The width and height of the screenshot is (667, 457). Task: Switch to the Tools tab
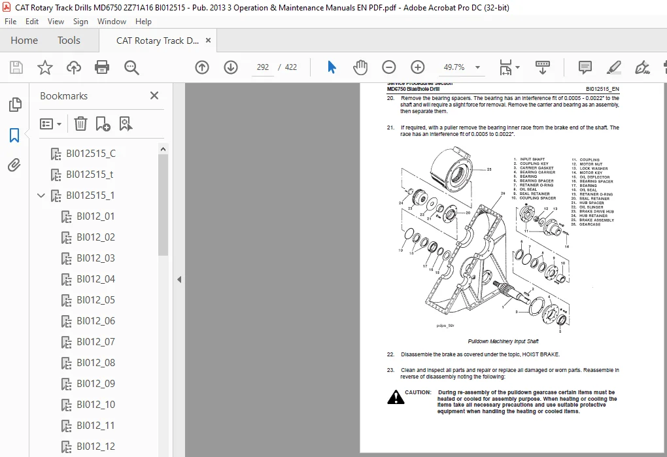(x=69, y=41)
